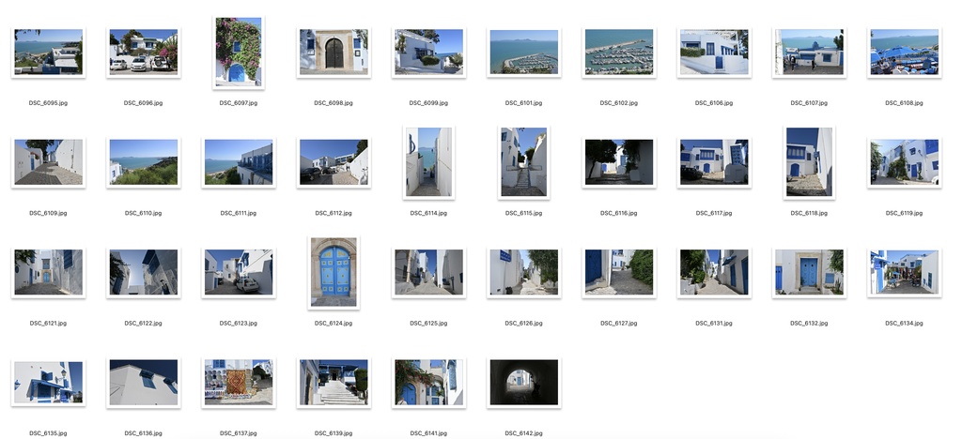
Task: Click the file name DSC_6135.jpg
Action: click(x=49, y=432)
